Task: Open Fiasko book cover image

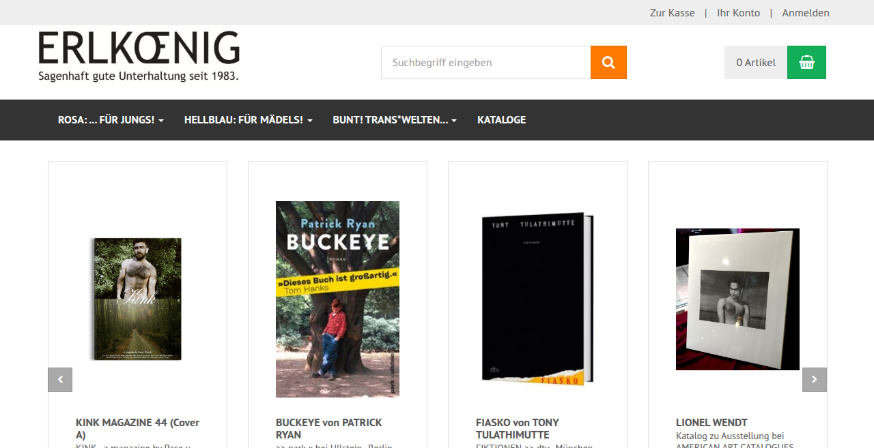Action: [537, 299]
